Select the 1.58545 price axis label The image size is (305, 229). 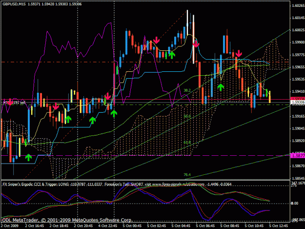[298, 178]
